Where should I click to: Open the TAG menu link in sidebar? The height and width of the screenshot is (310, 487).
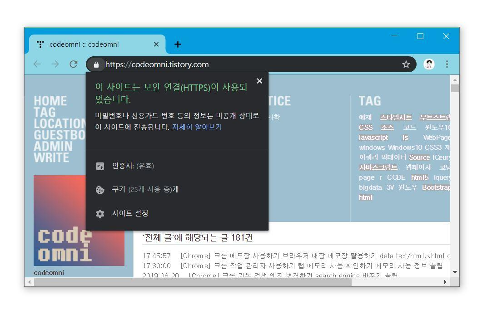[x=45, y=112]
